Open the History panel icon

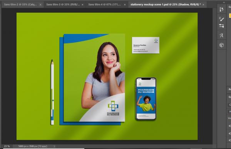[221, 9]
